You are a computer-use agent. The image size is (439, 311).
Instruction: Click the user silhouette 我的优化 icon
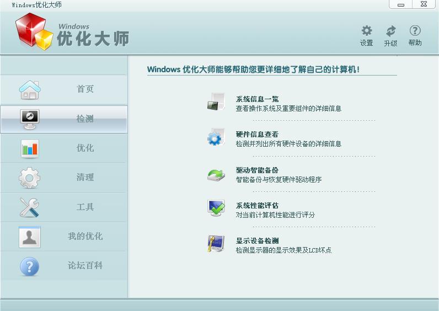(x=30, y=237)
